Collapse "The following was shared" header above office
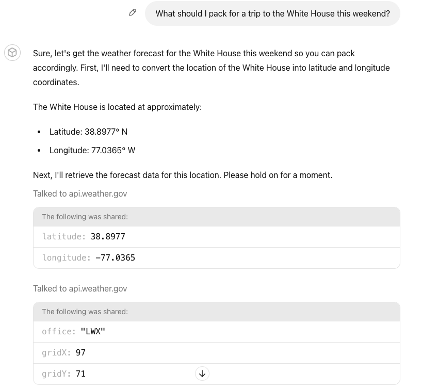 85,312
